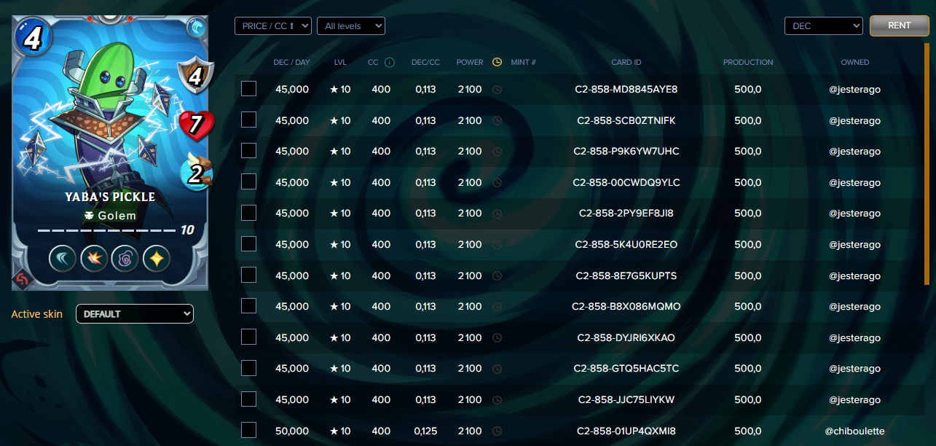
Task: Click the clock icon in the C2-858-SCB0ZTNIFK row
Action: (497, 120)
